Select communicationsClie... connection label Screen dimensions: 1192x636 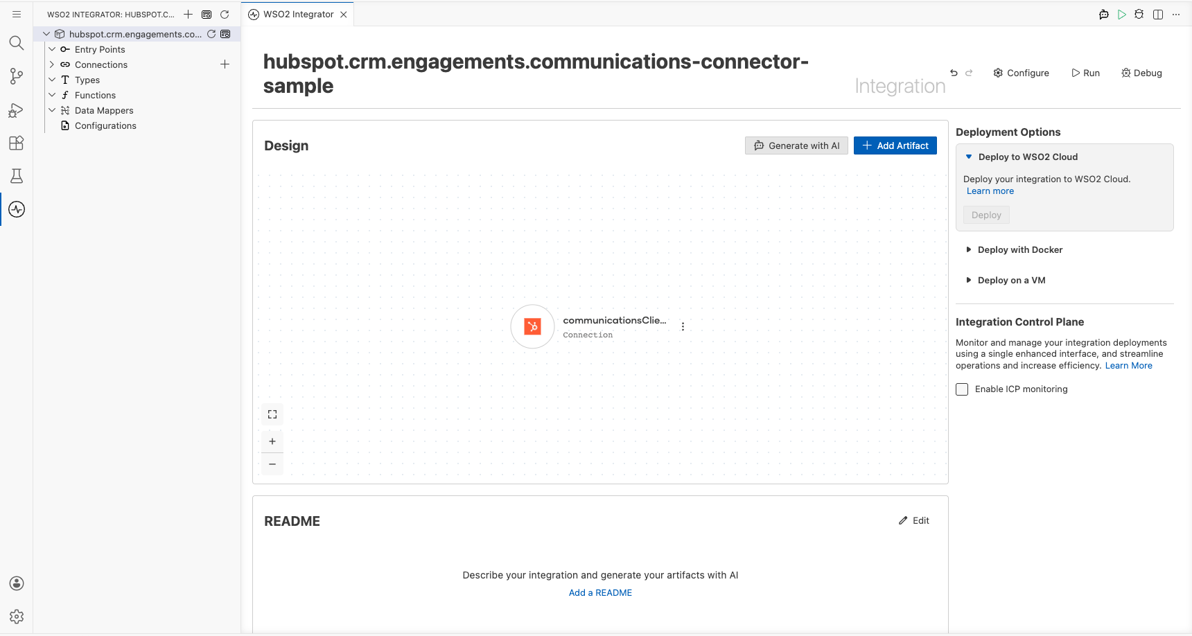[x=615, y=320]
